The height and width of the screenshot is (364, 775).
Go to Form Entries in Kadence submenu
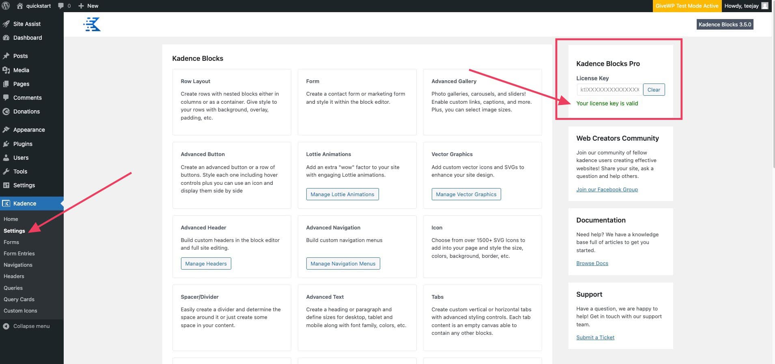19,253
